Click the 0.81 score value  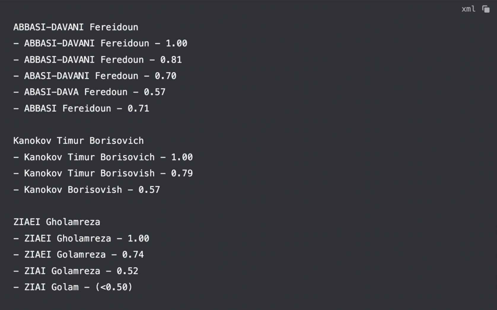click(171, 60)
